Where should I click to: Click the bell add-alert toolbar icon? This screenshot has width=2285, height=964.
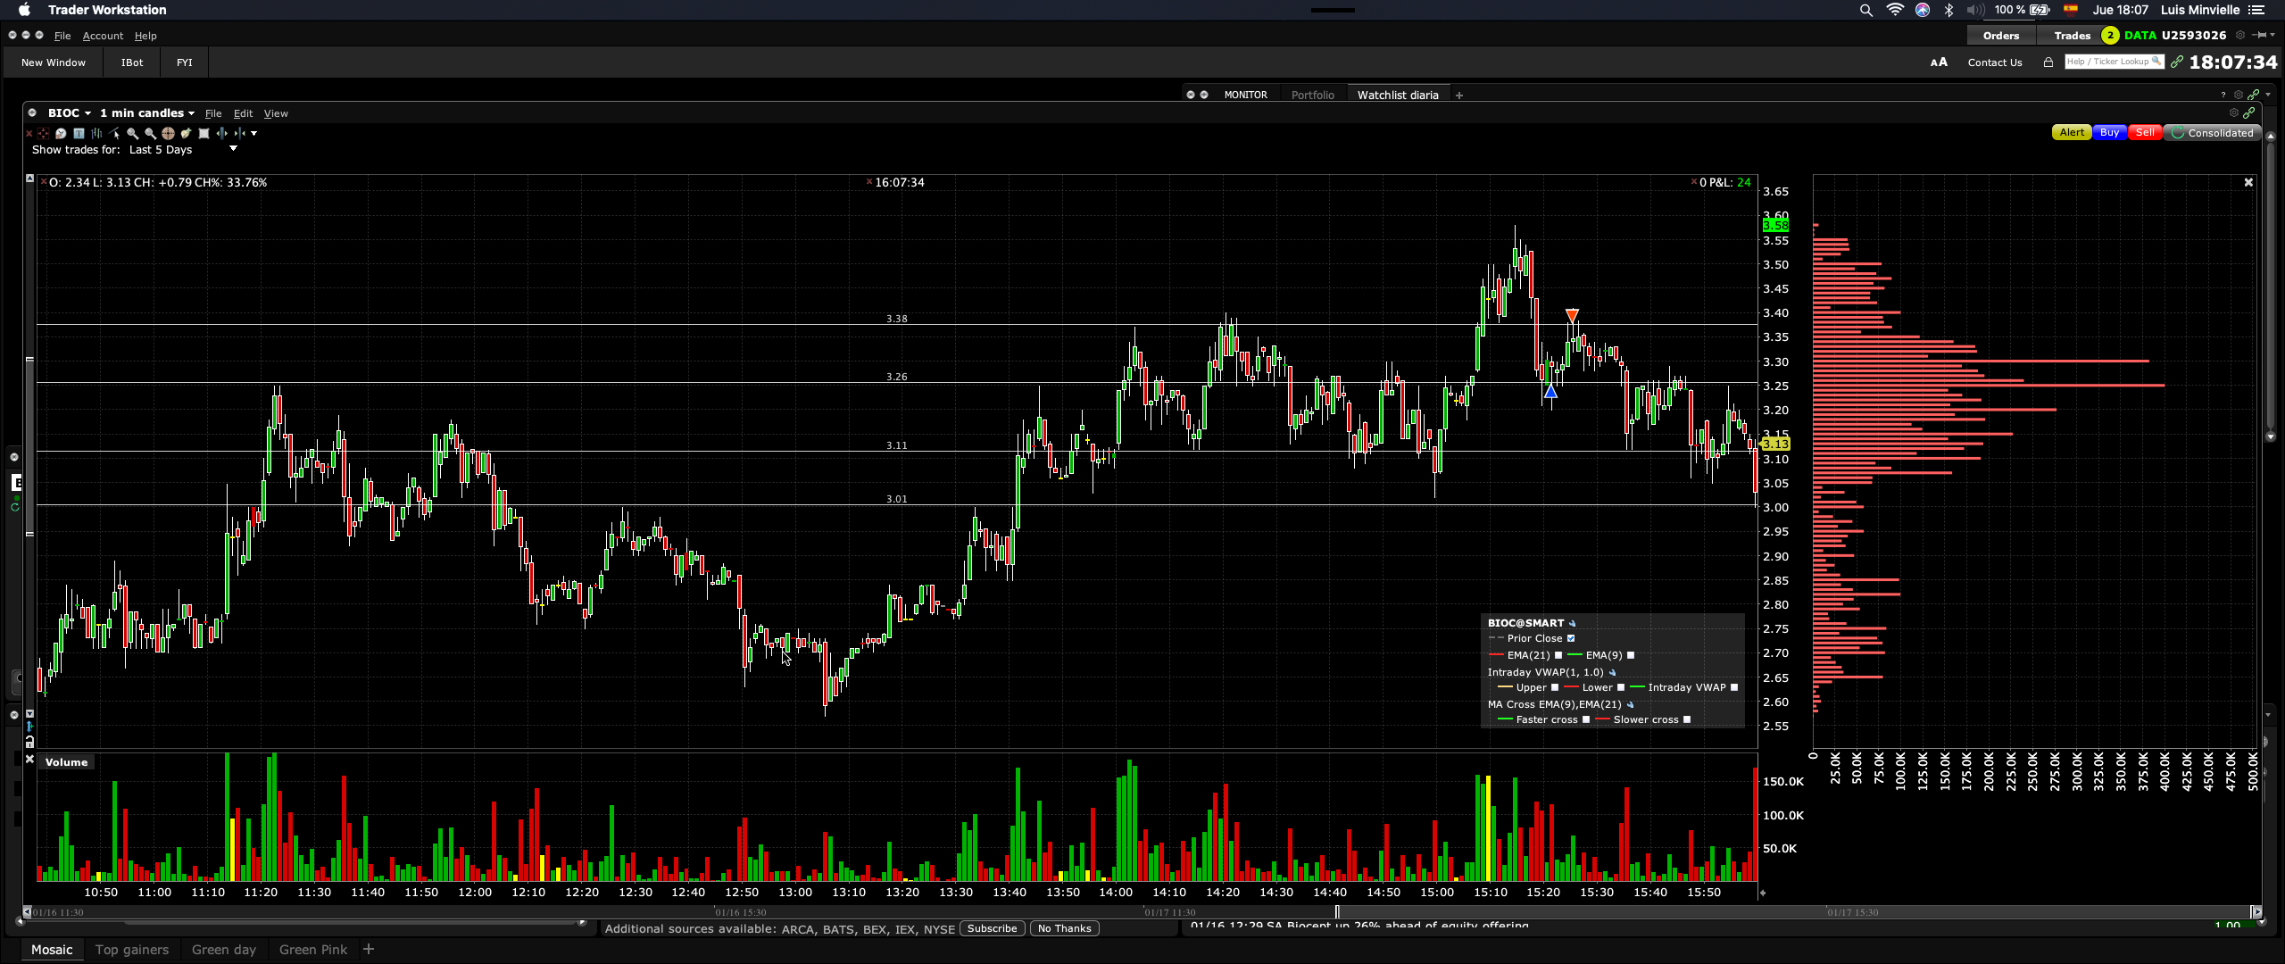(186, 134)
